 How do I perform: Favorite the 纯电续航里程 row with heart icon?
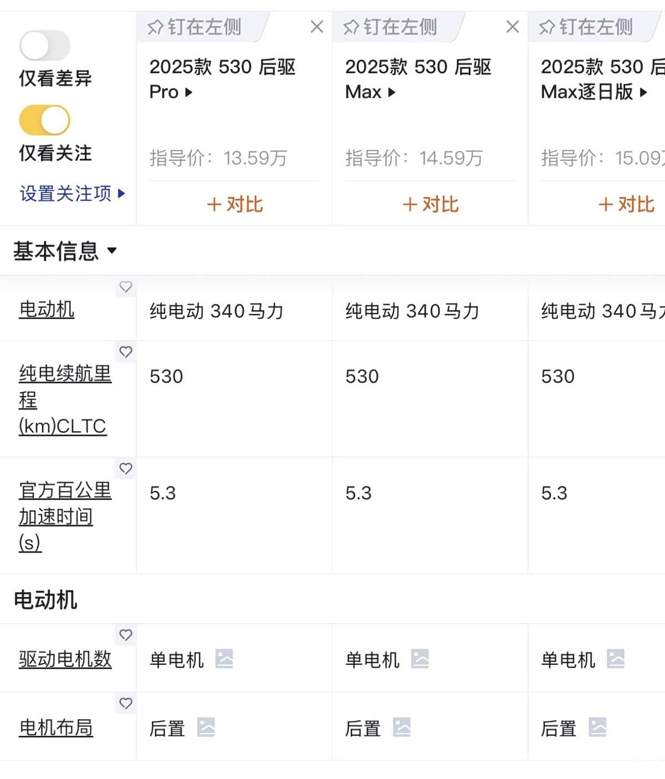(126, 352)
